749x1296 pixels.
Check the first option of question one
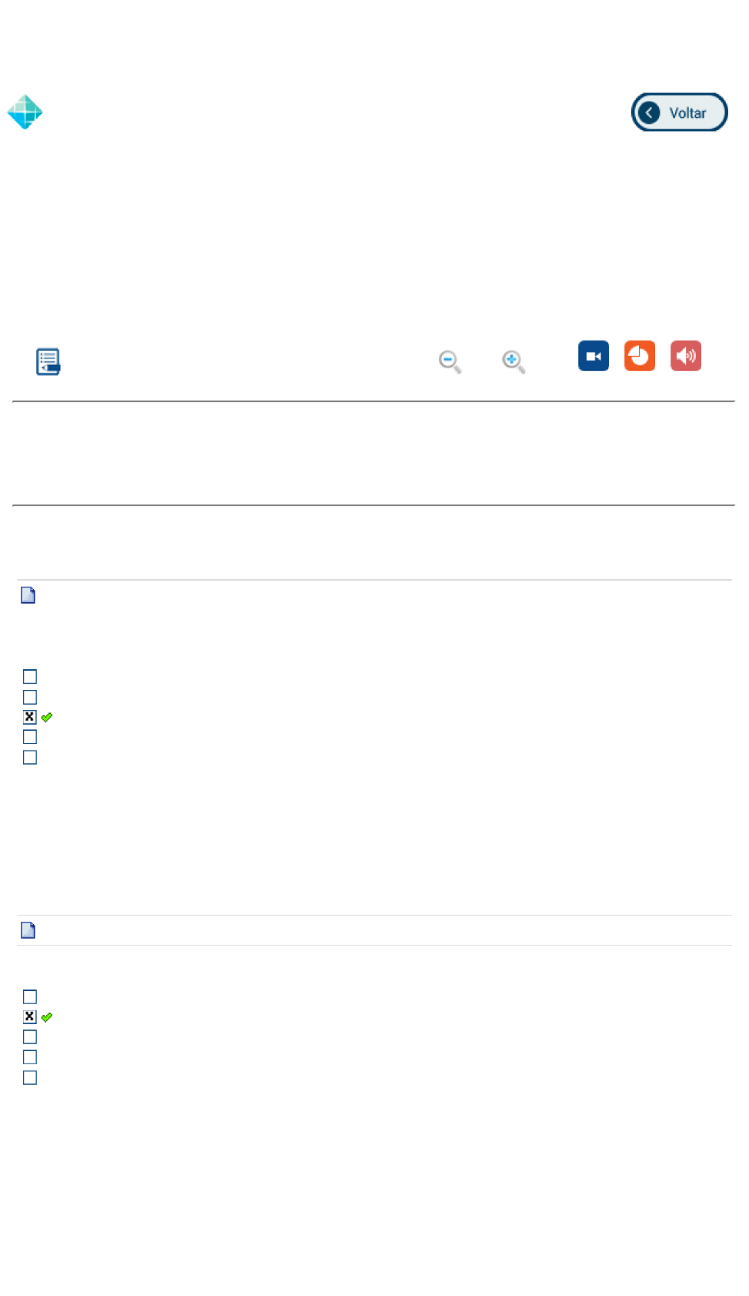[30, 677]
